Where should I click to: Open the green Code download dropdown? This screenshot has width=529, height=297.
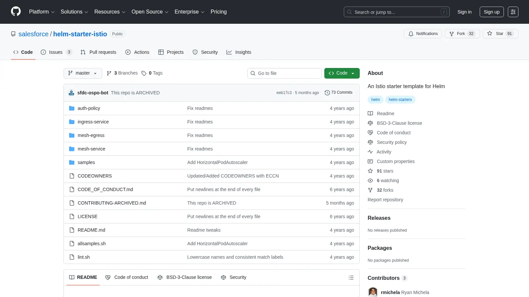[342, 73]
